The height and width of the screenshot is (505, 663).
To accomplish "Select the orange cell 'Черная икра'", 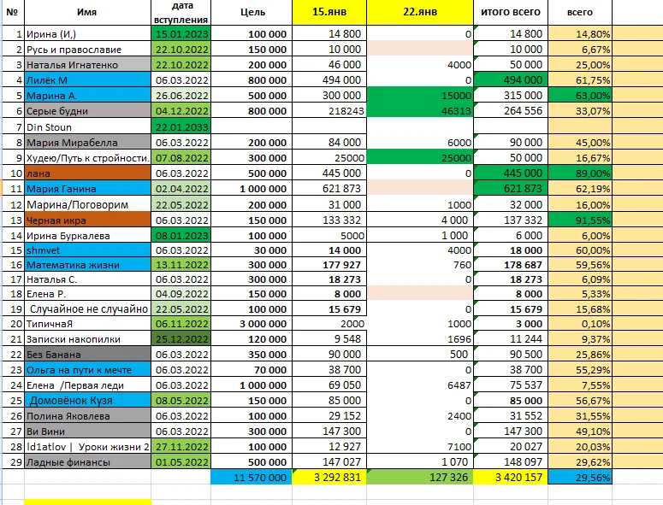I will 87,220.
